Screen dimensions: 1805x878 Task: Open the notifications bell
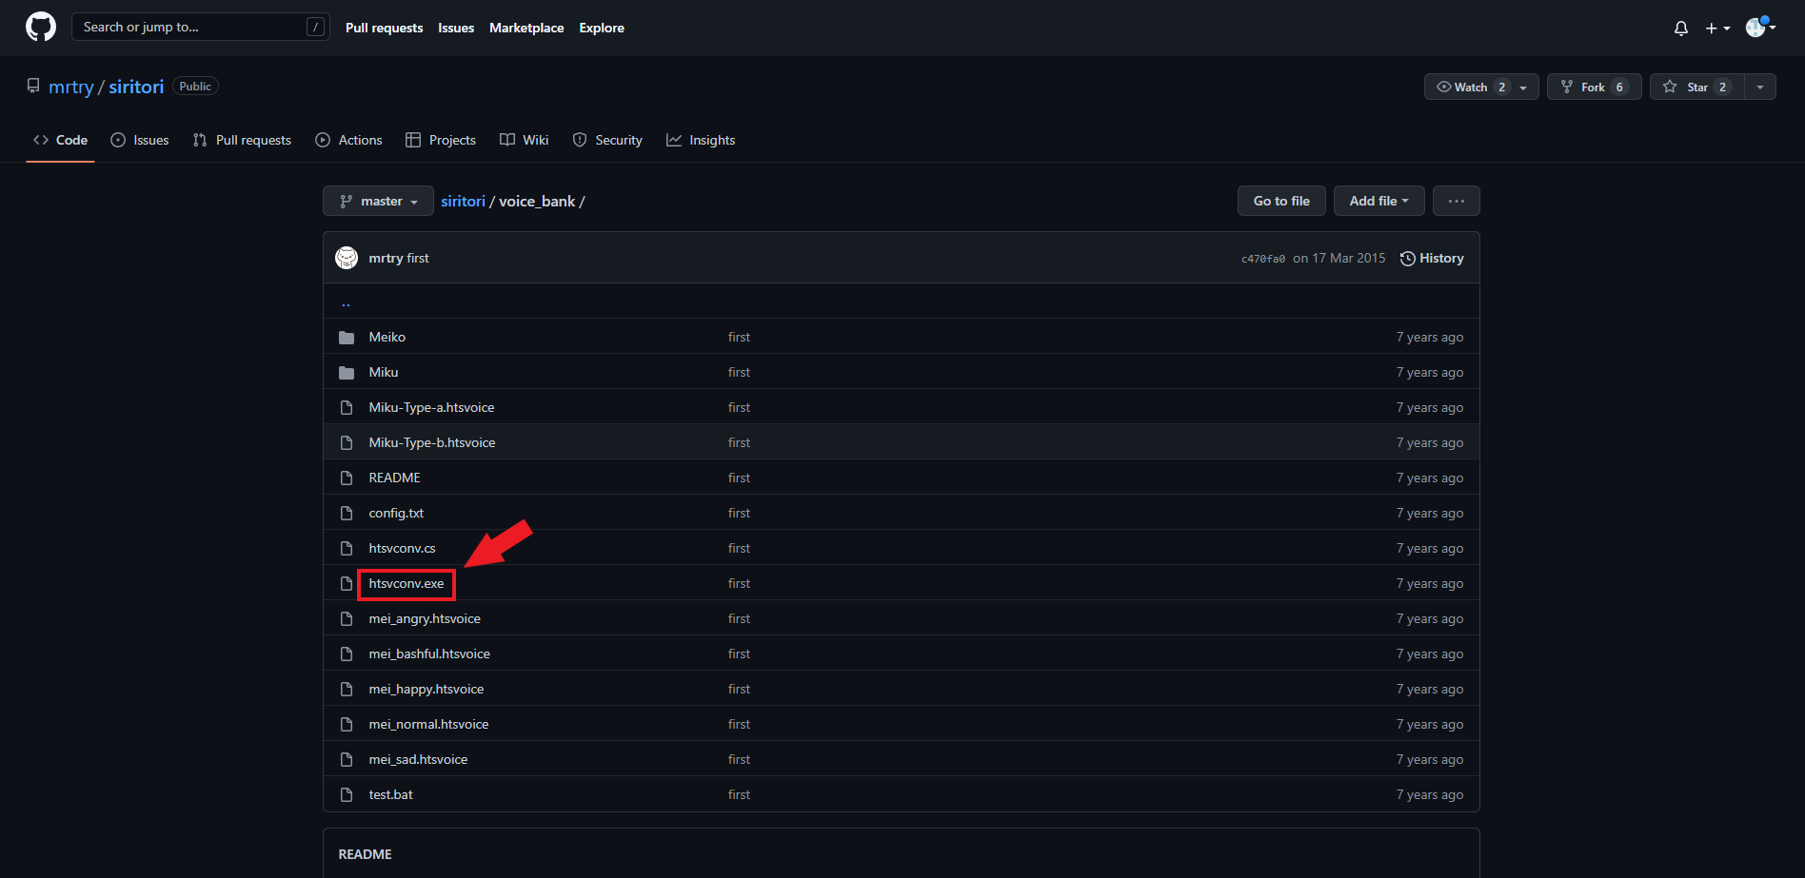[1681, 29]
